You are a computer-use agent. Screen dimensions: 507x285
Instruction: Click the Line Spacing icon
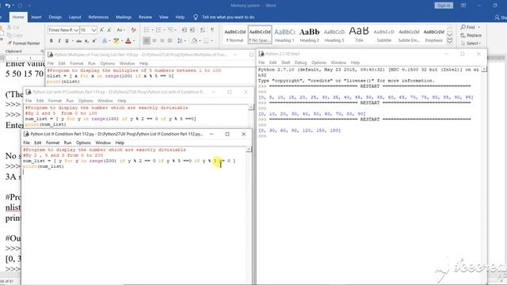[180, 40]
